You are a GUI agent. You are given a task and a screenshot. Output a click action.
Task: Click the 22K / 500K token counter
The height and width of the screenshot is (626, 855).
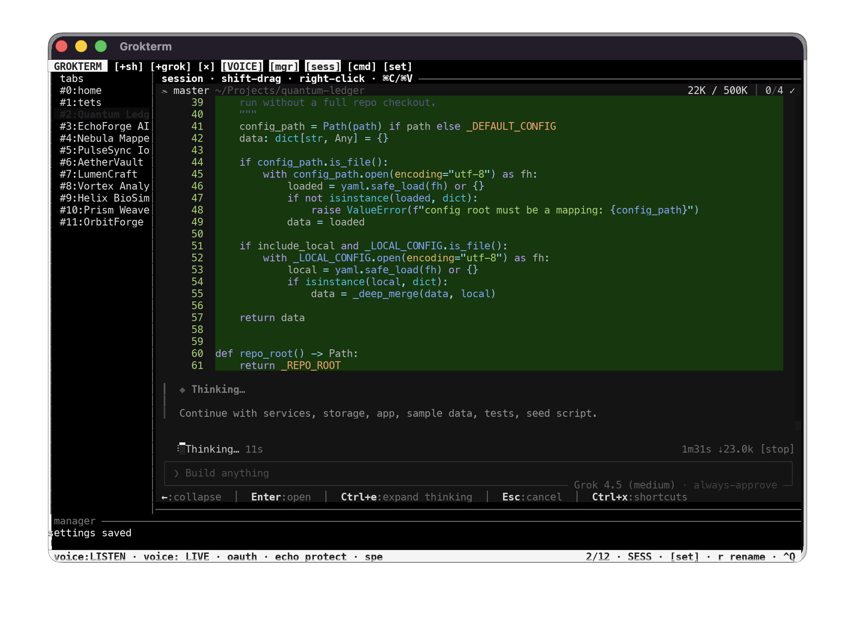[x=717, y=91]
